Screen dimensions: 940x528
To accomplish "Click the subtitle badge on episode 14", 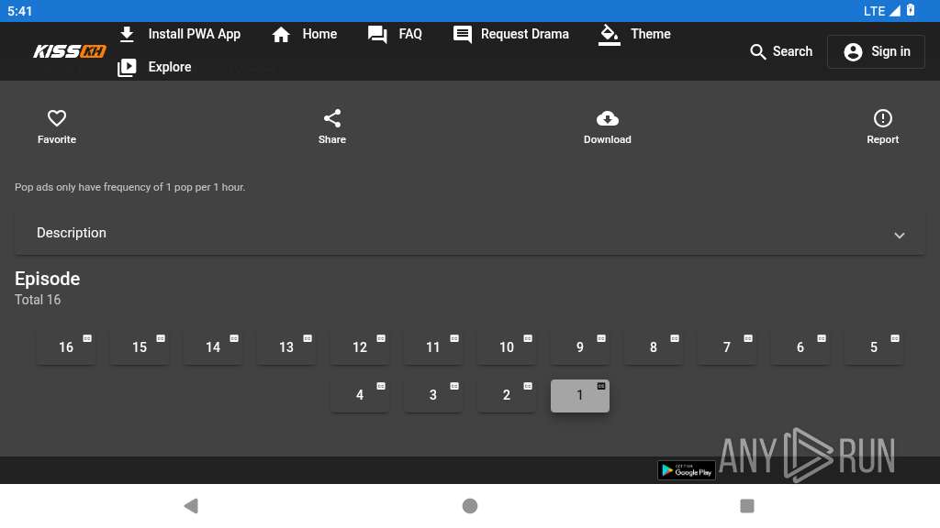I will point(234,338).
